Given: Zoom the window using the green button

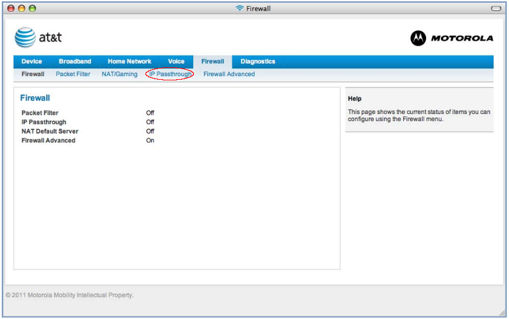Looking at the screenshot, I should 32,8.
